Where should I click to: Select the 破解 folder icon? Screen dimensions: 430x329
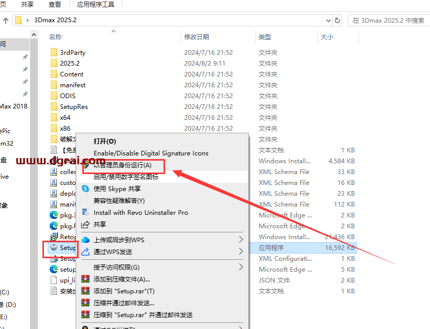[54, 139]
